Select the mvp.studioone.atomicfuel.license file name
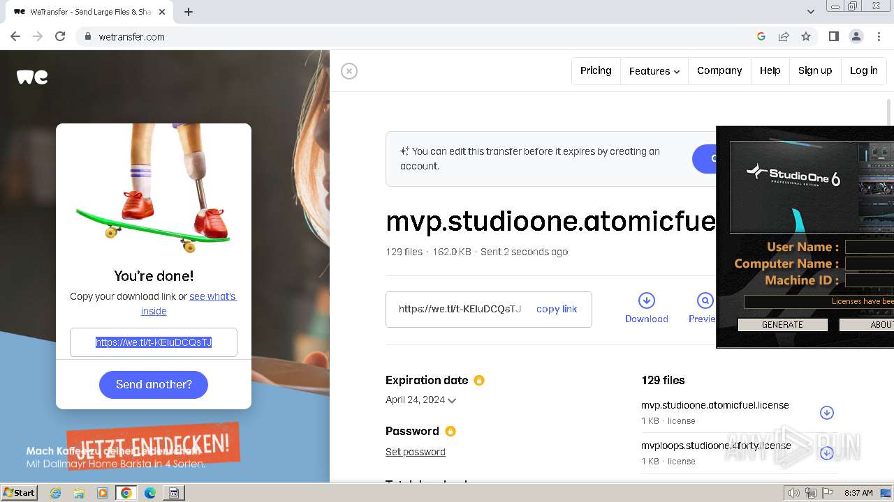894x502 pixels. click(x=715, y=405)
